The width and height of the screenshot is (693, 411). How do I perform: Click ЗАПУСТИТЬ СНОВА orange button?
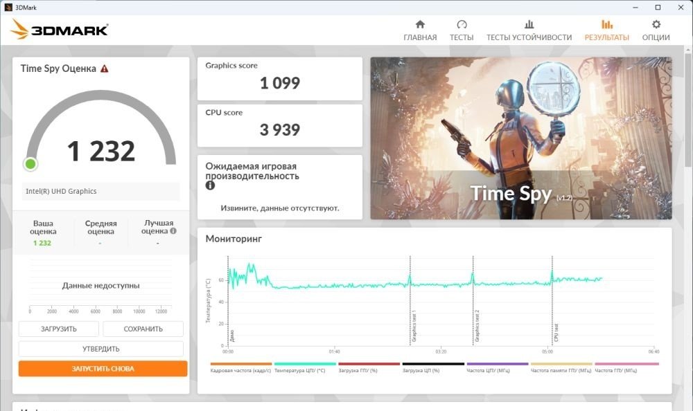coord(103,369)
